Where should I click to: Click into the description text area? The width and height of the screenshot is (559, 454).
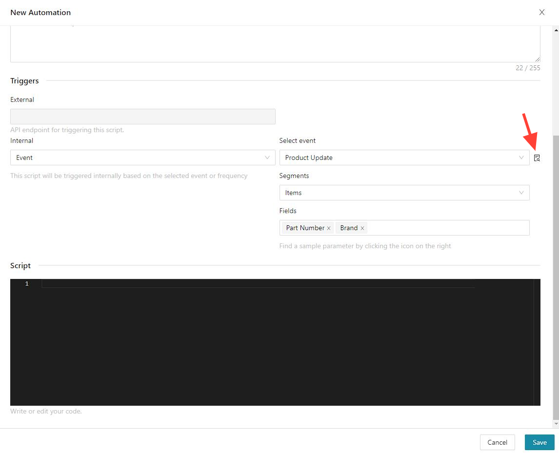[x=275, y=44]
